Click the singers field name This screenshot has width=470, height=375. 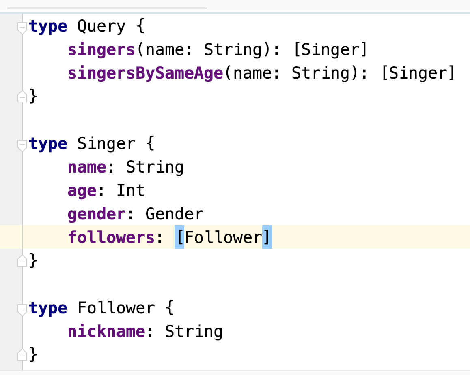click(101, 50)
